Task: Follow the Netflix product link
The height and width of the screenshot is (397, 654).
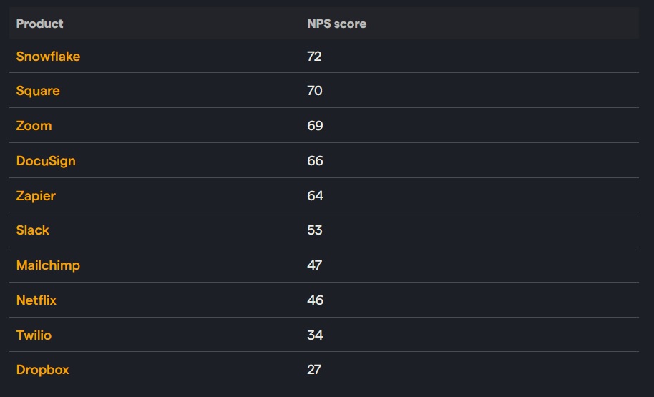Action: point(36,300)
